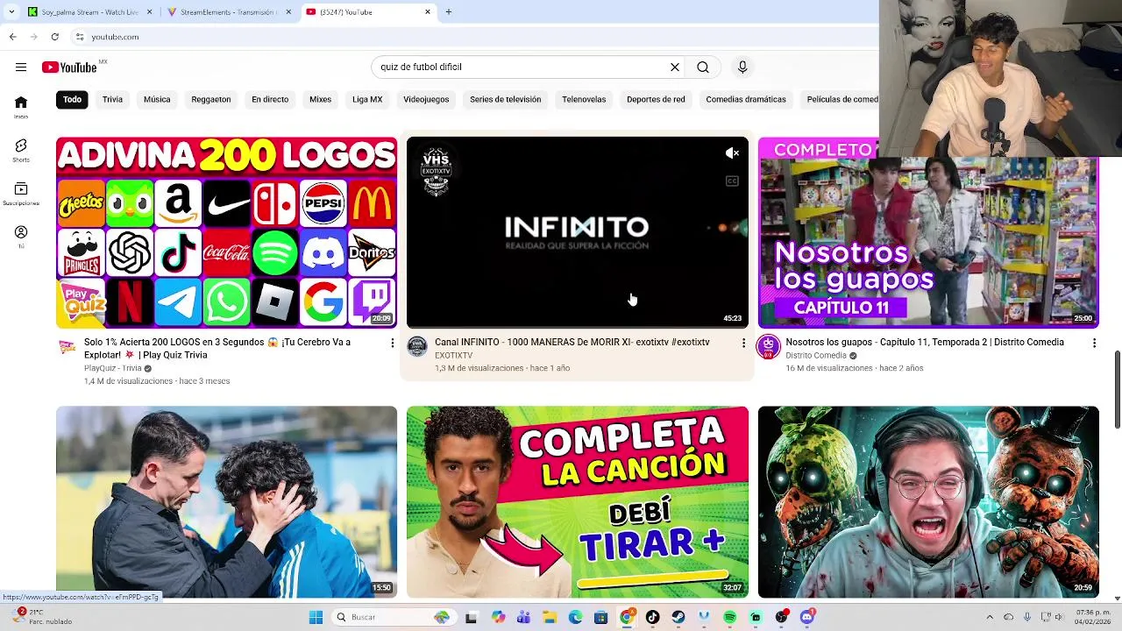1122x631 pixels.
Task: Select the Liga MX filter chip
Action: point(367,100)
